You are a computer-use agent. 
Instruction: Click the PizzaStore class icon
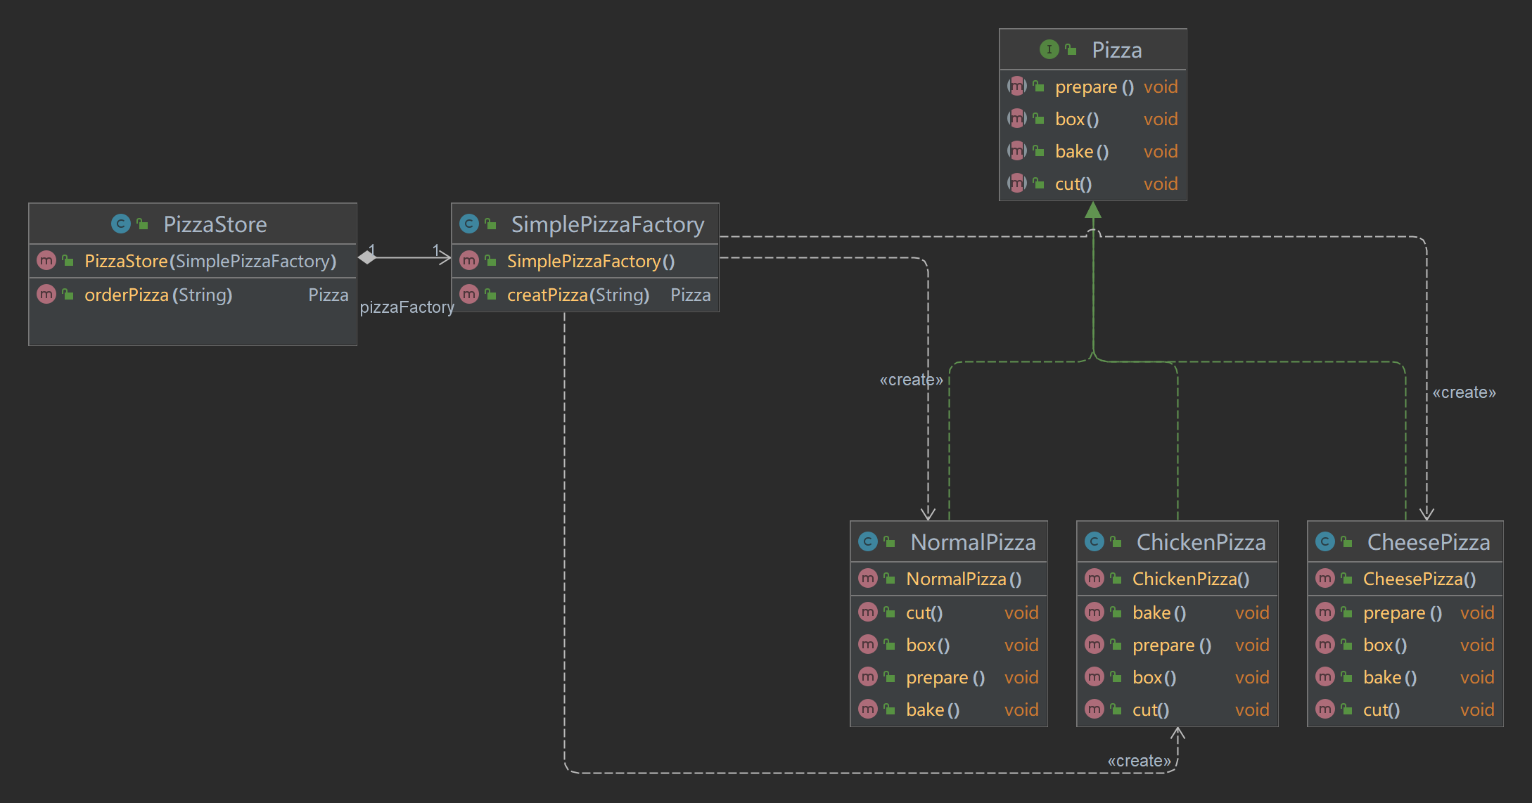tap(121, 224)
